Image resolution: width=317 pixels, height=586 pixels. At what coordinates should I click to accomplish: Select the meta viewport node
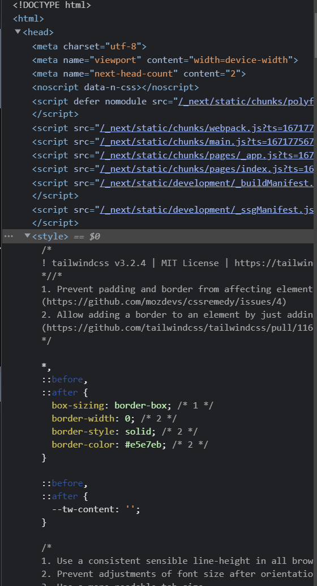click(x=165, y=60)
